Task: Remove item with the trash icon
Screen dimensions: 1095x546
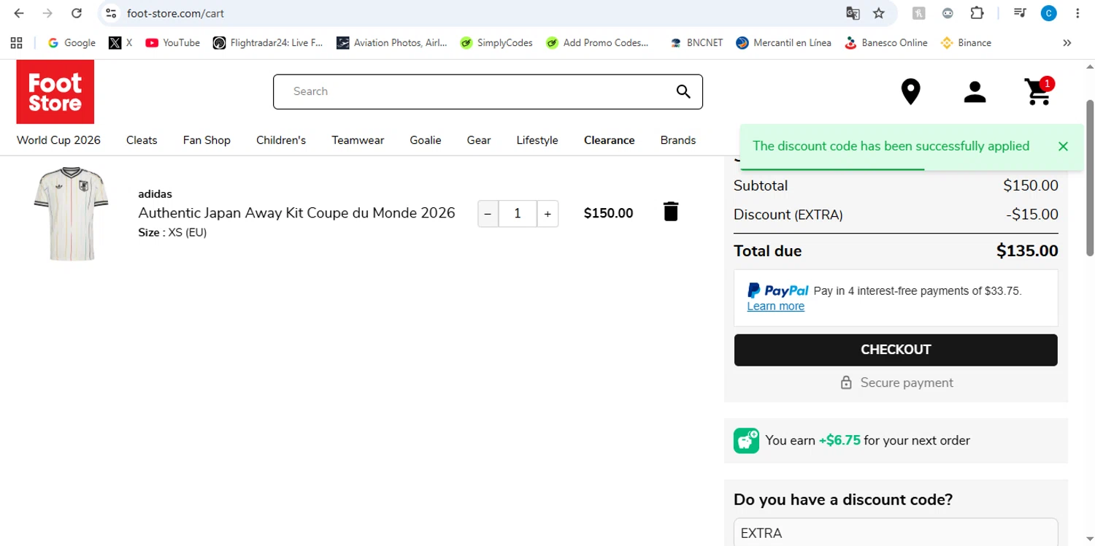Action: (x=671, y=212)
